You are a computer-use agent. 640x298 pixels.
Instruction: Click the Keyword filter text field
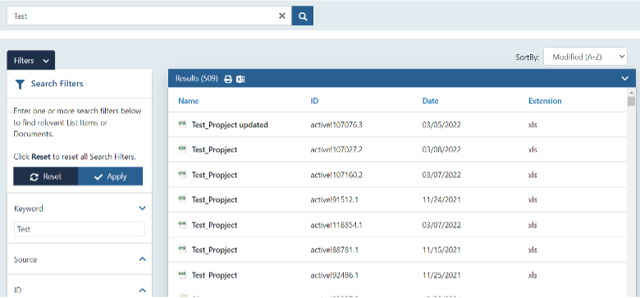click(x=80, y=229)
